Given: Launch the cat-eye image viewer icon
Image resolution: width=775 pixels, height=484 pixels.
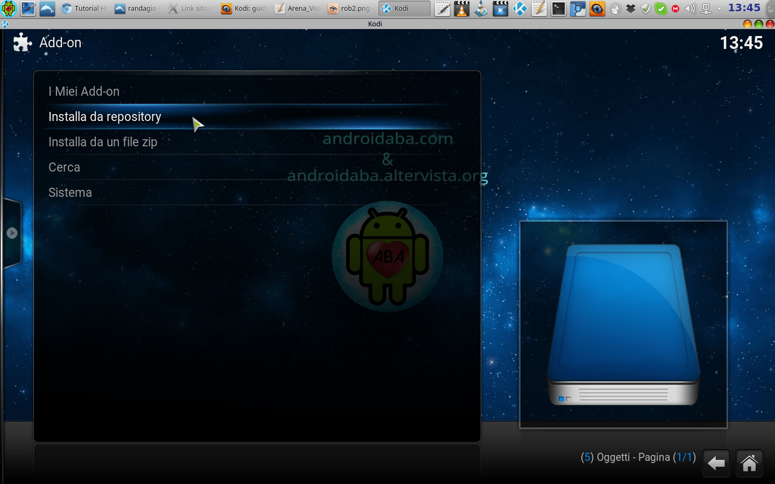Looking at the screenshot, I should tap(597, 8).
